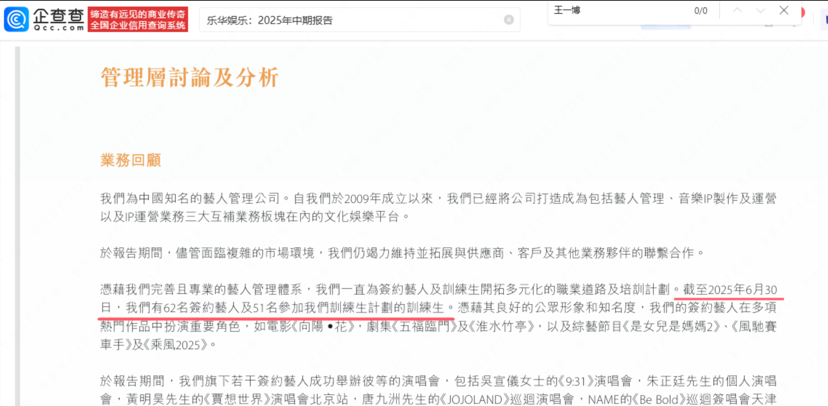Click the light blue button hidden under find bar
Image resolution: width=828 pixels, height=406 pixels.
tap(666, 27)
